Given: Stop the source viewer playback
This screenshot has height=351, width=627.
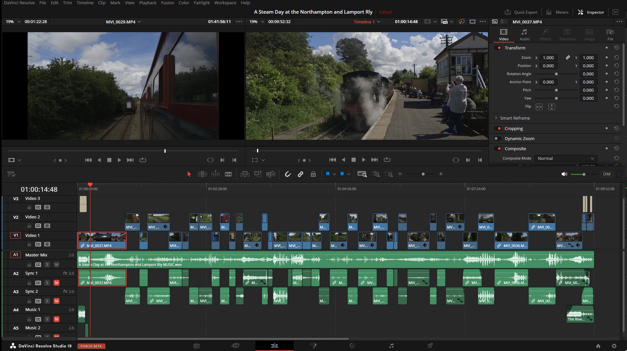Looking at the screenshot, I should click(x=109, y=160).
